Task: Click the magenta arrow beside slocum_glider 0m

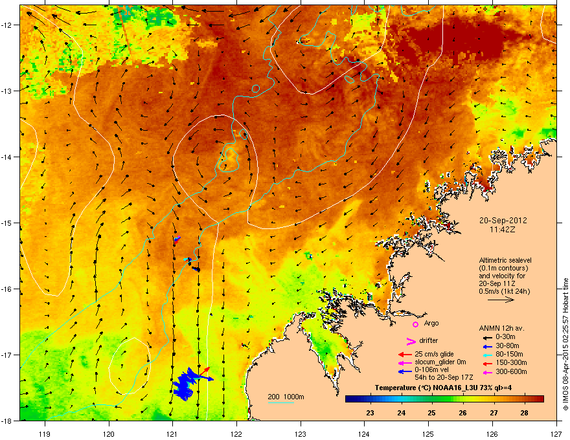Action: (405, 363)
